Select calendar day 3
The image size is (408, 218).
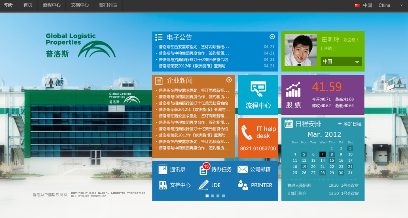click(350, 148)
